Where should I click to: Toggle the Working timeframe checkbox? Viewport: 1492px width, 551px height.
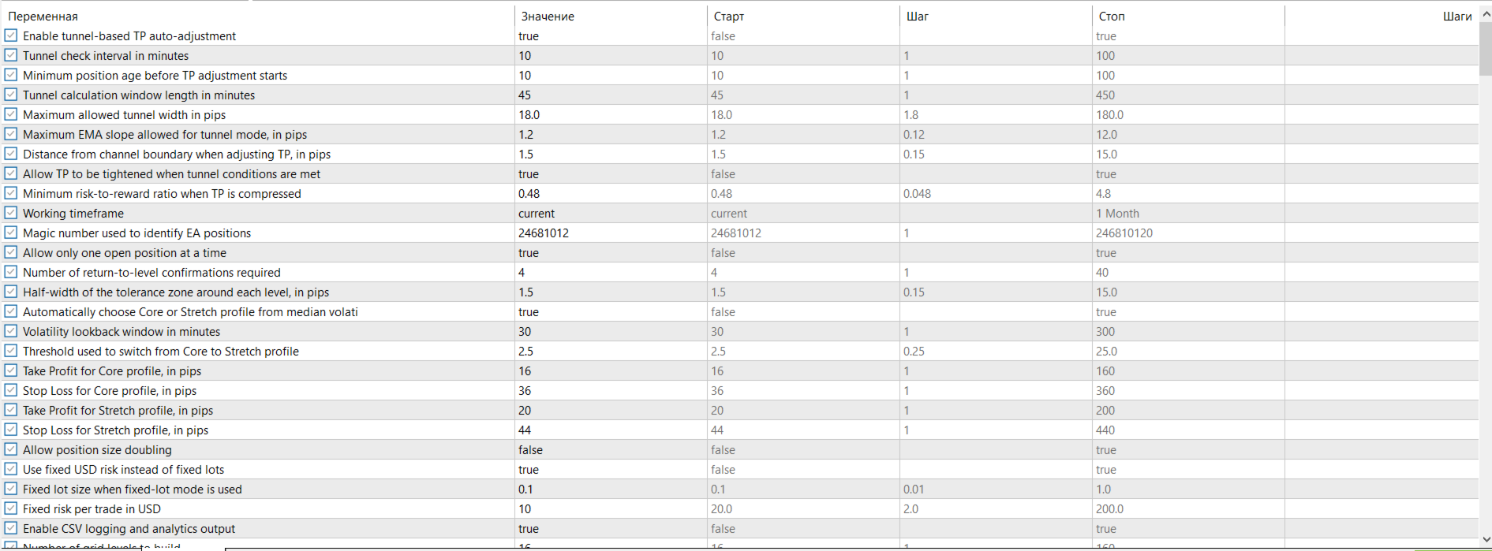pos(11,213)
